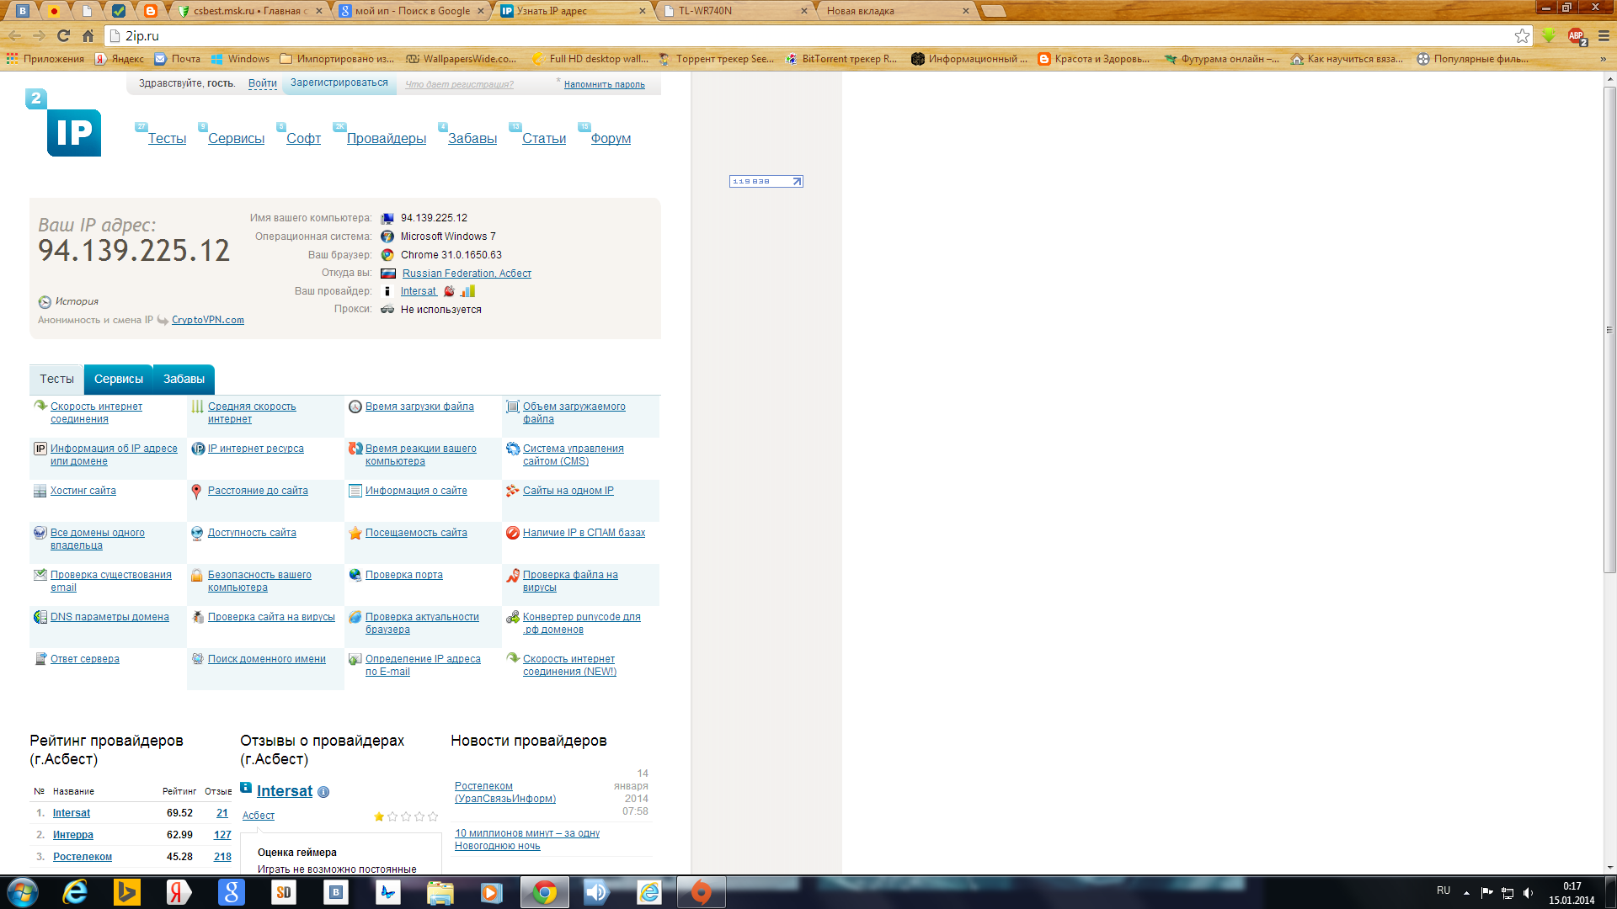The width and height of the screenshot is (1617, 909).
Task: Switch to the Сервисы tab
Action: (118, 379)
